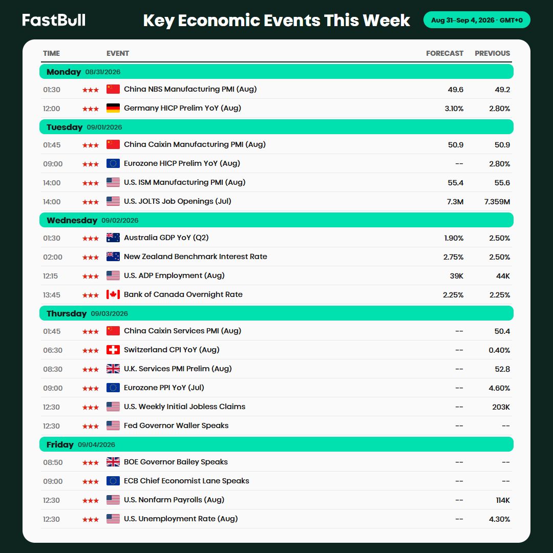Click the Canada flag by Overnight Rate
Screen dimensions: 553x553
coord(113,294)
